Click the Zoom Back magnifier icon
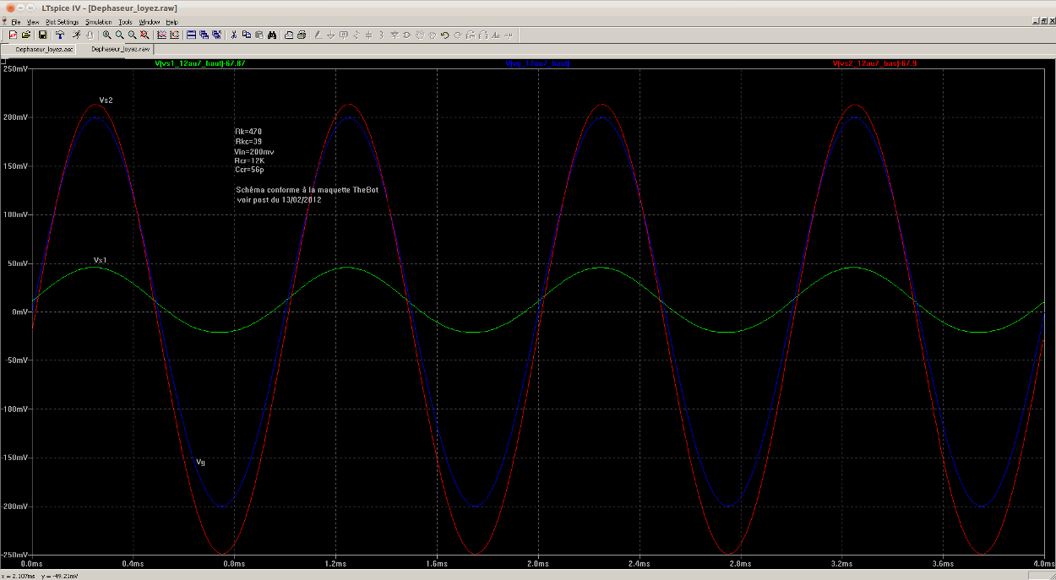Viewport: 1056px width, 580px height. [132, 35]
